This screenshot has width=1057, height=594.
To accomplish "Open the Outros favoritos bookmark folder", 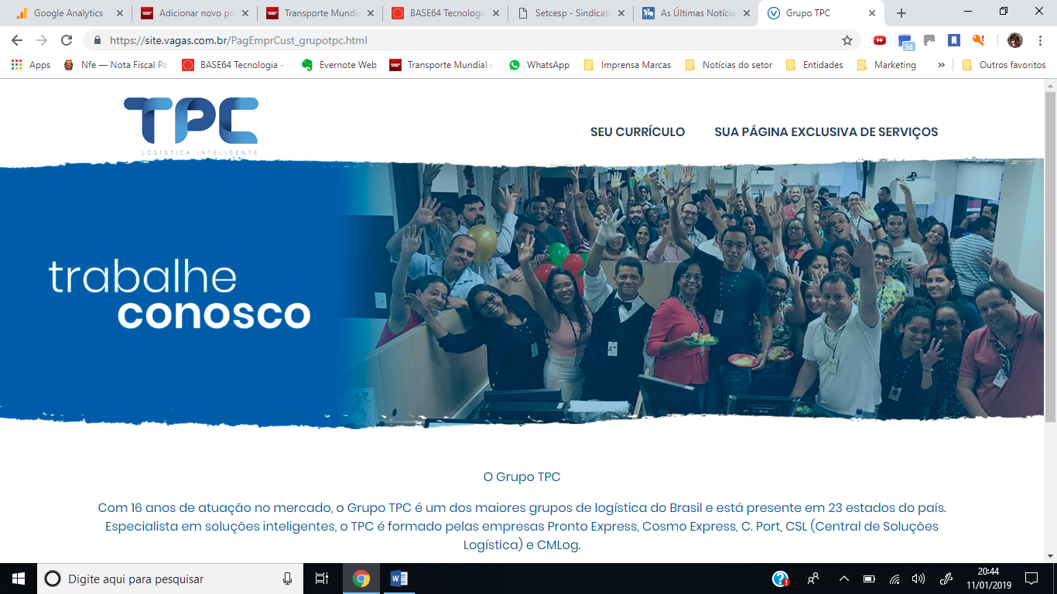I will 1004,65.
